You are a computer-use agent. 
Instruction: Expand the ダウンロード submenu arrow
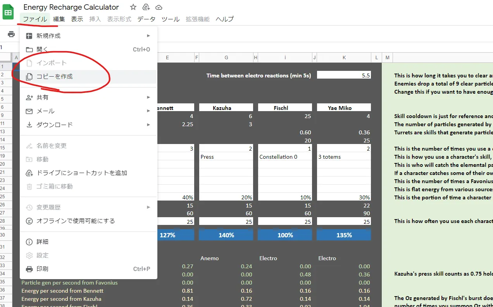pos(148,125)
